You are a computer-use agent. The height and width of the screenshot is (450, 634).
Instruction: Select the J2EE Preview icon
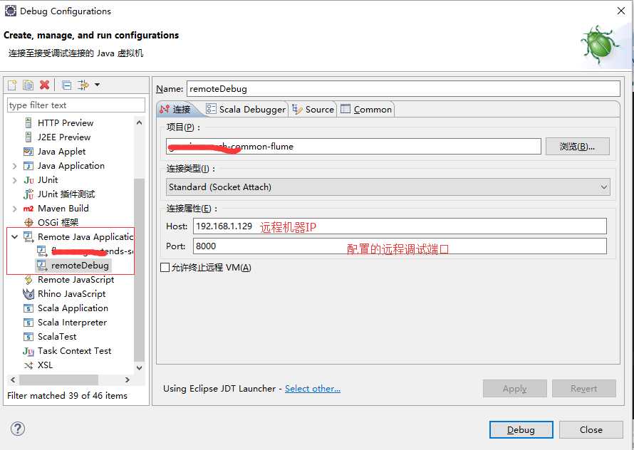28,137
